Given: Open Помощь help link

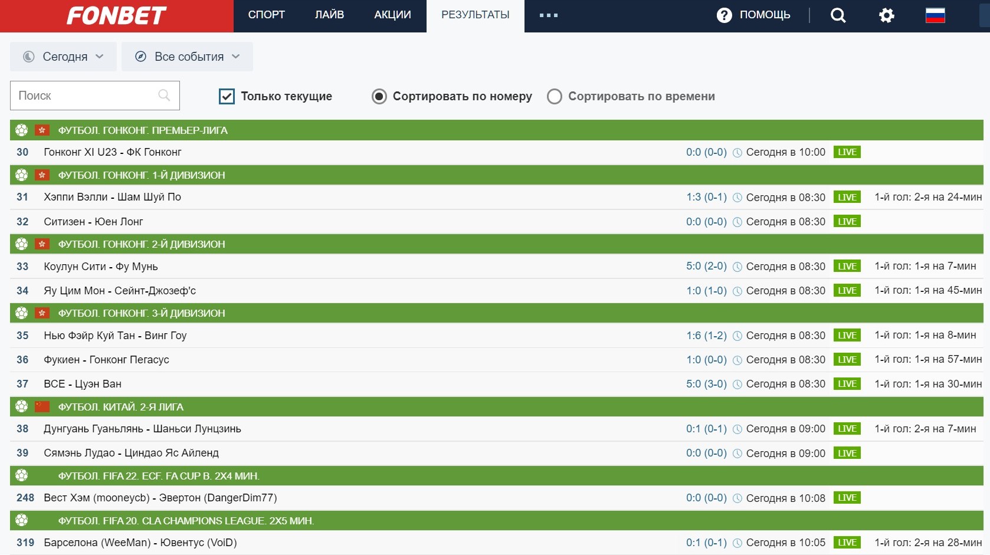Looking at the screenshot, I should click(765, 15).
